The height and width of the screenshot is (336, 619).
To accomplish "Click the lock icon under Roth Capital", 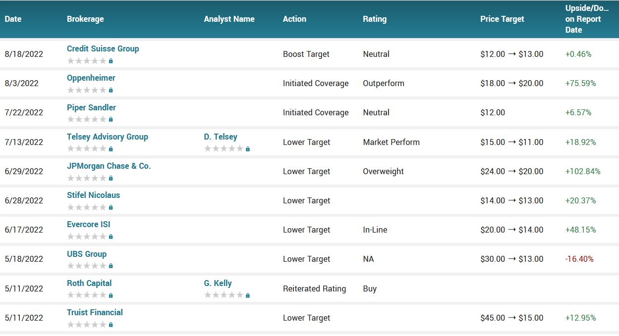I will (111, 295).
